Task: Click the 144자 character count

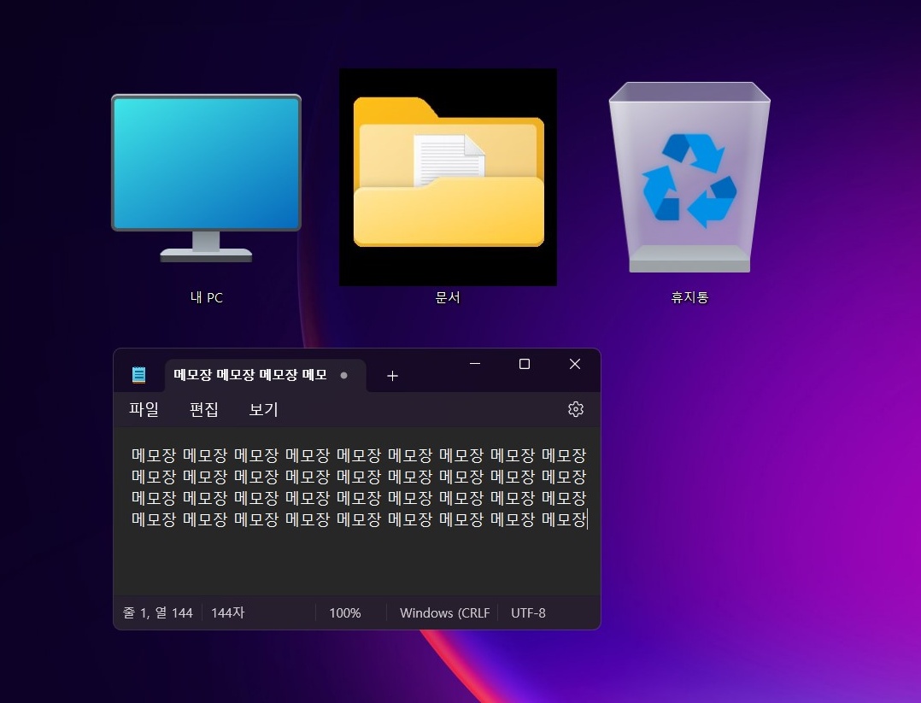Action: (x=228, y=612)
